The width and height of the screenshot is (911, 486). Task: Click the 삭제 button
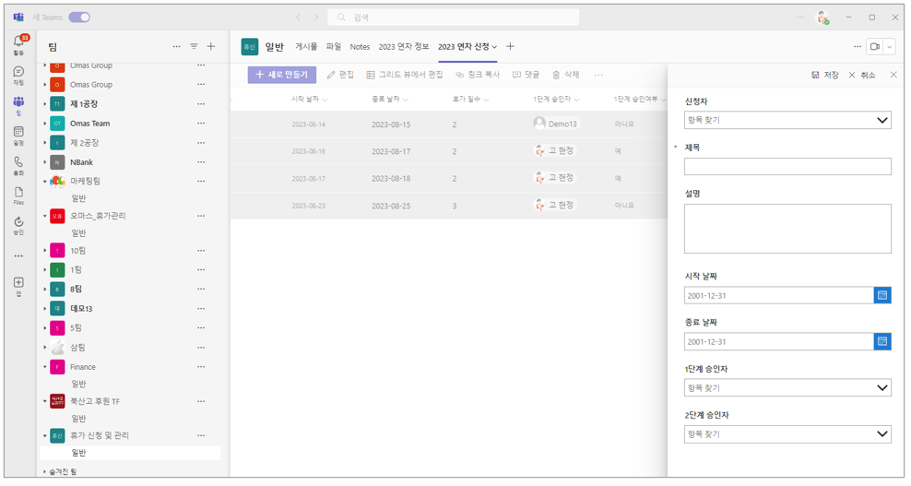click(566, 75)
